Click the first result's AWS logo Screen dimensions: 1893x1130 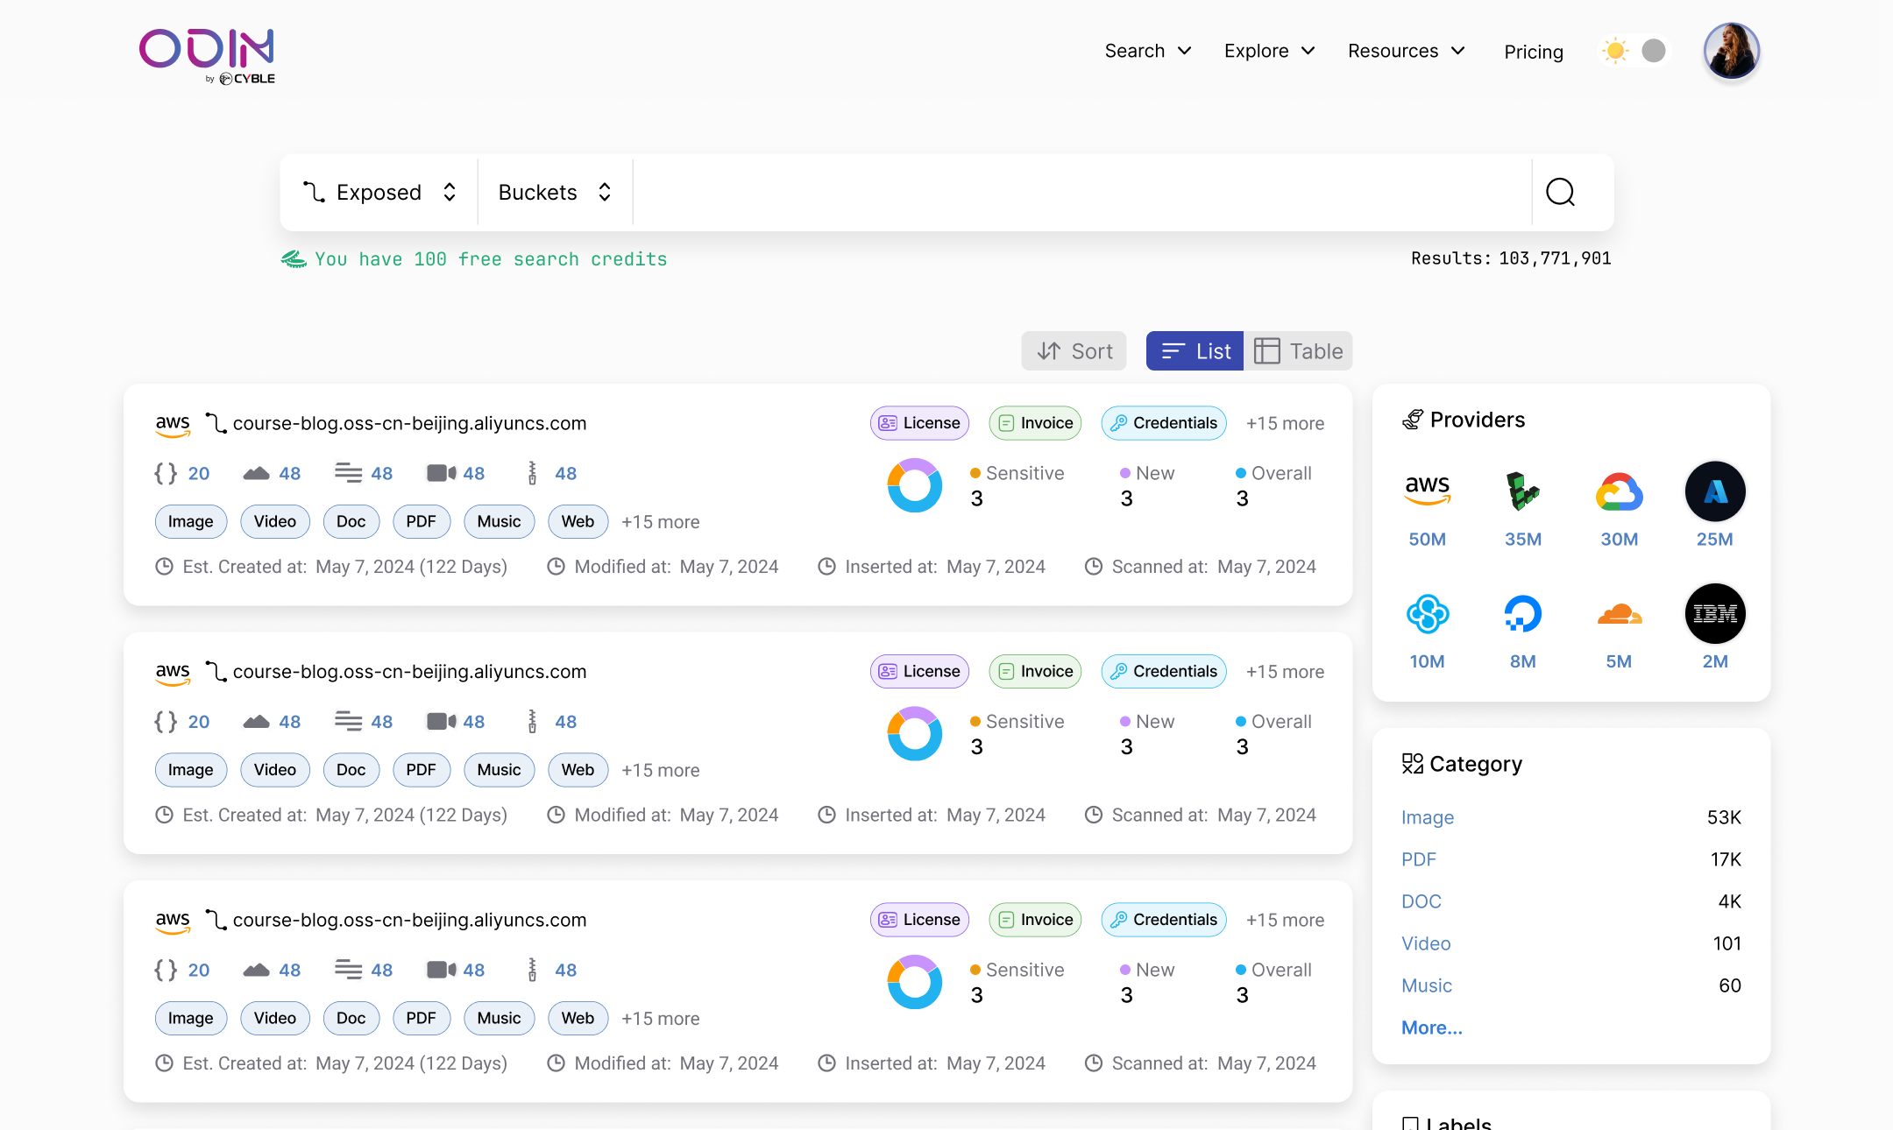(x=173, y=425)
